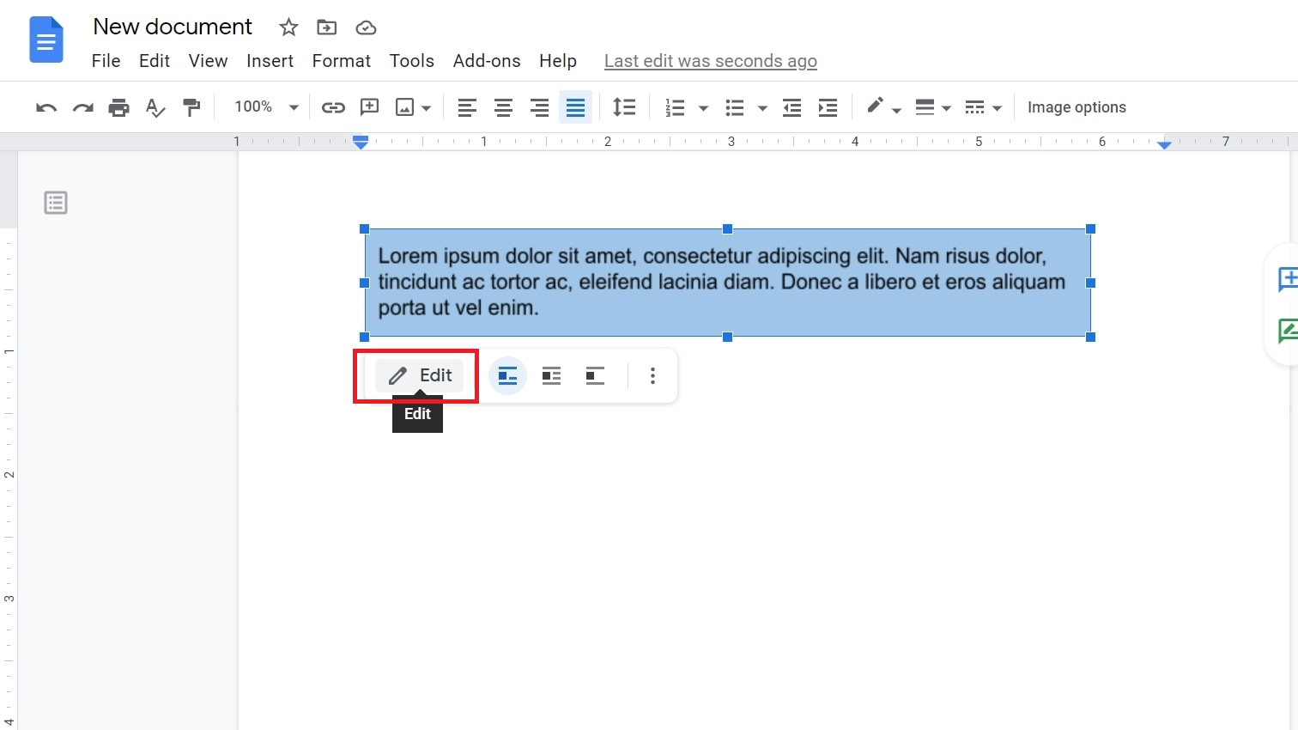Click the Edit button on the image

pyautogui.click(x=419, y=375)
